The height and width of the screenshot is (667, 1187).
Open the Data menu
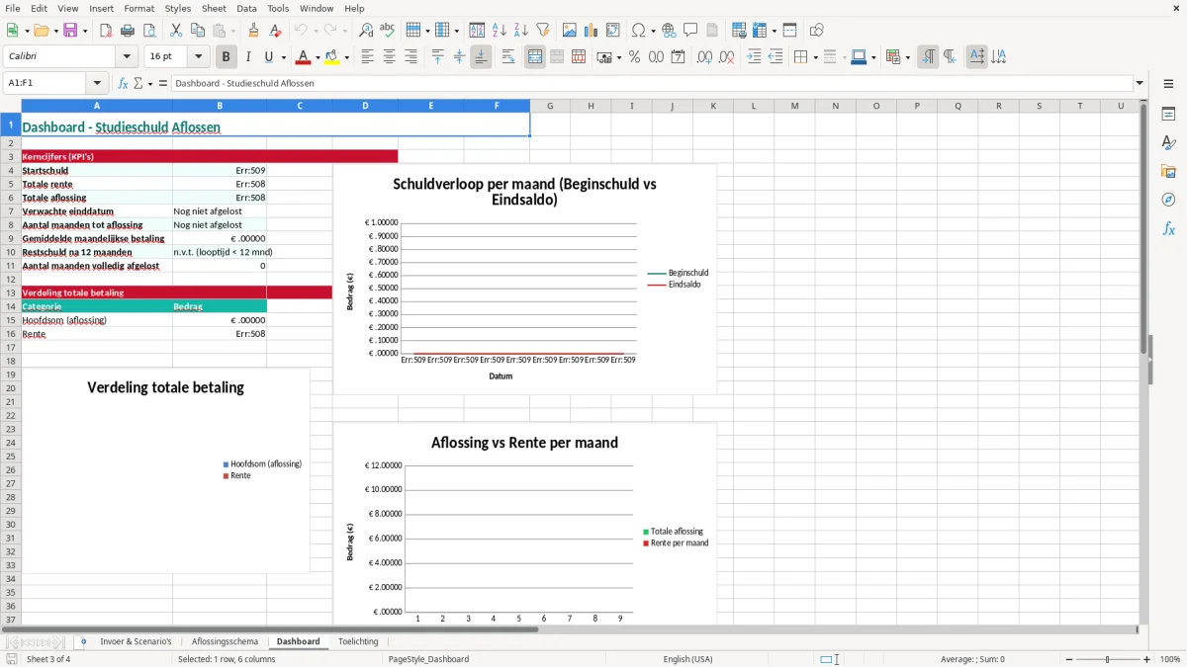[x=247, y=8]
